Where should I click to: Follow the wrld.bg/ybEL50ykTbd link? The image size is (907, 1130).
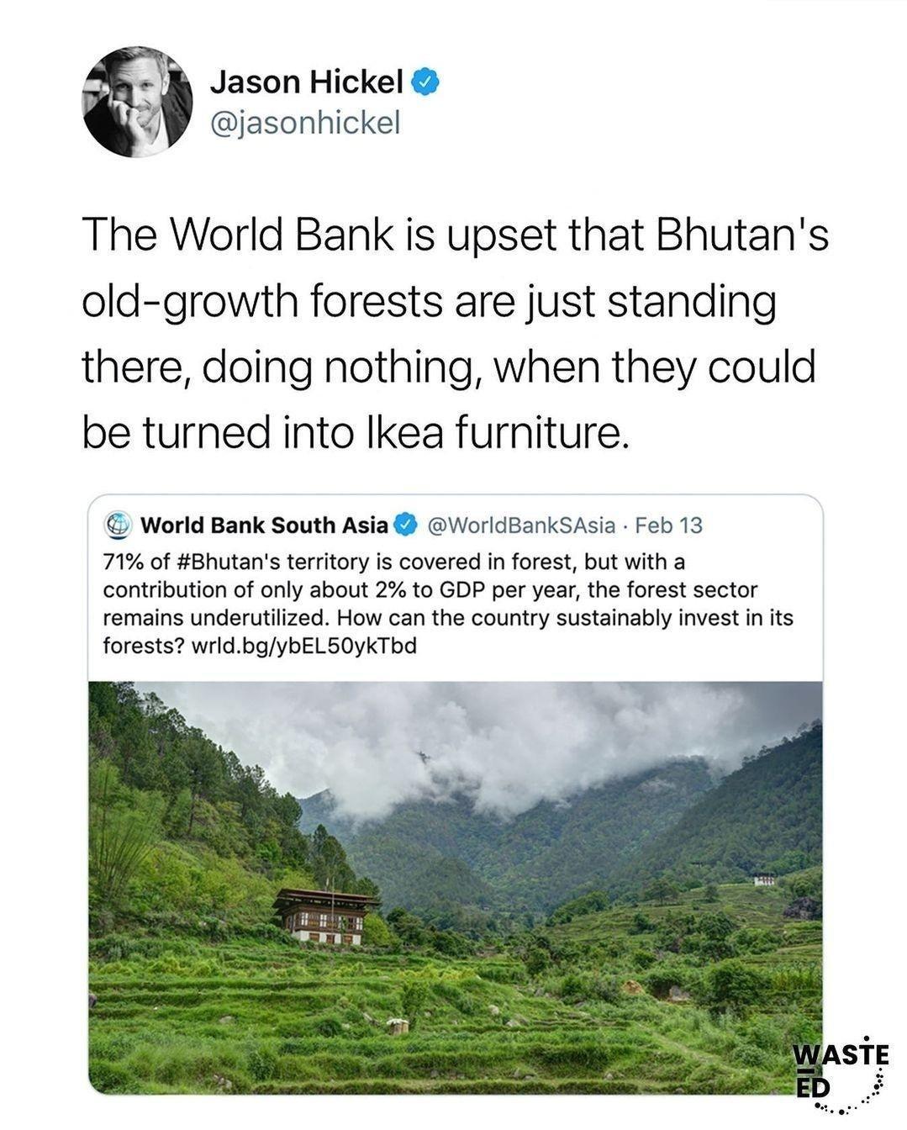point(307,647)
